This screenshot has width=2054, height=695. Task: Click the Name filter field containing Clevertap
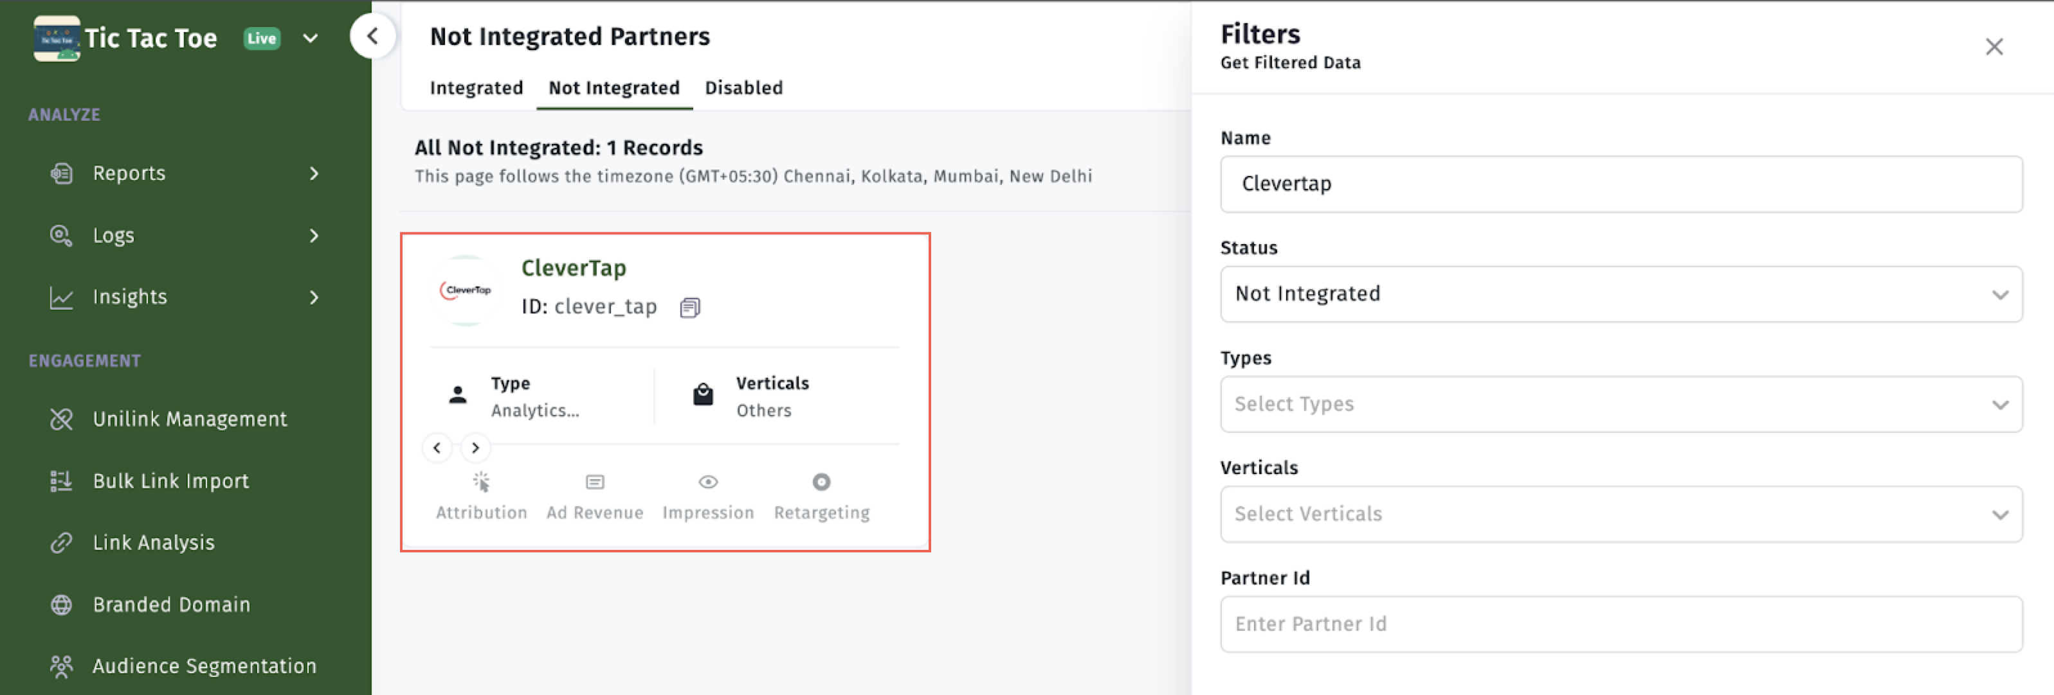(1621, 184)
